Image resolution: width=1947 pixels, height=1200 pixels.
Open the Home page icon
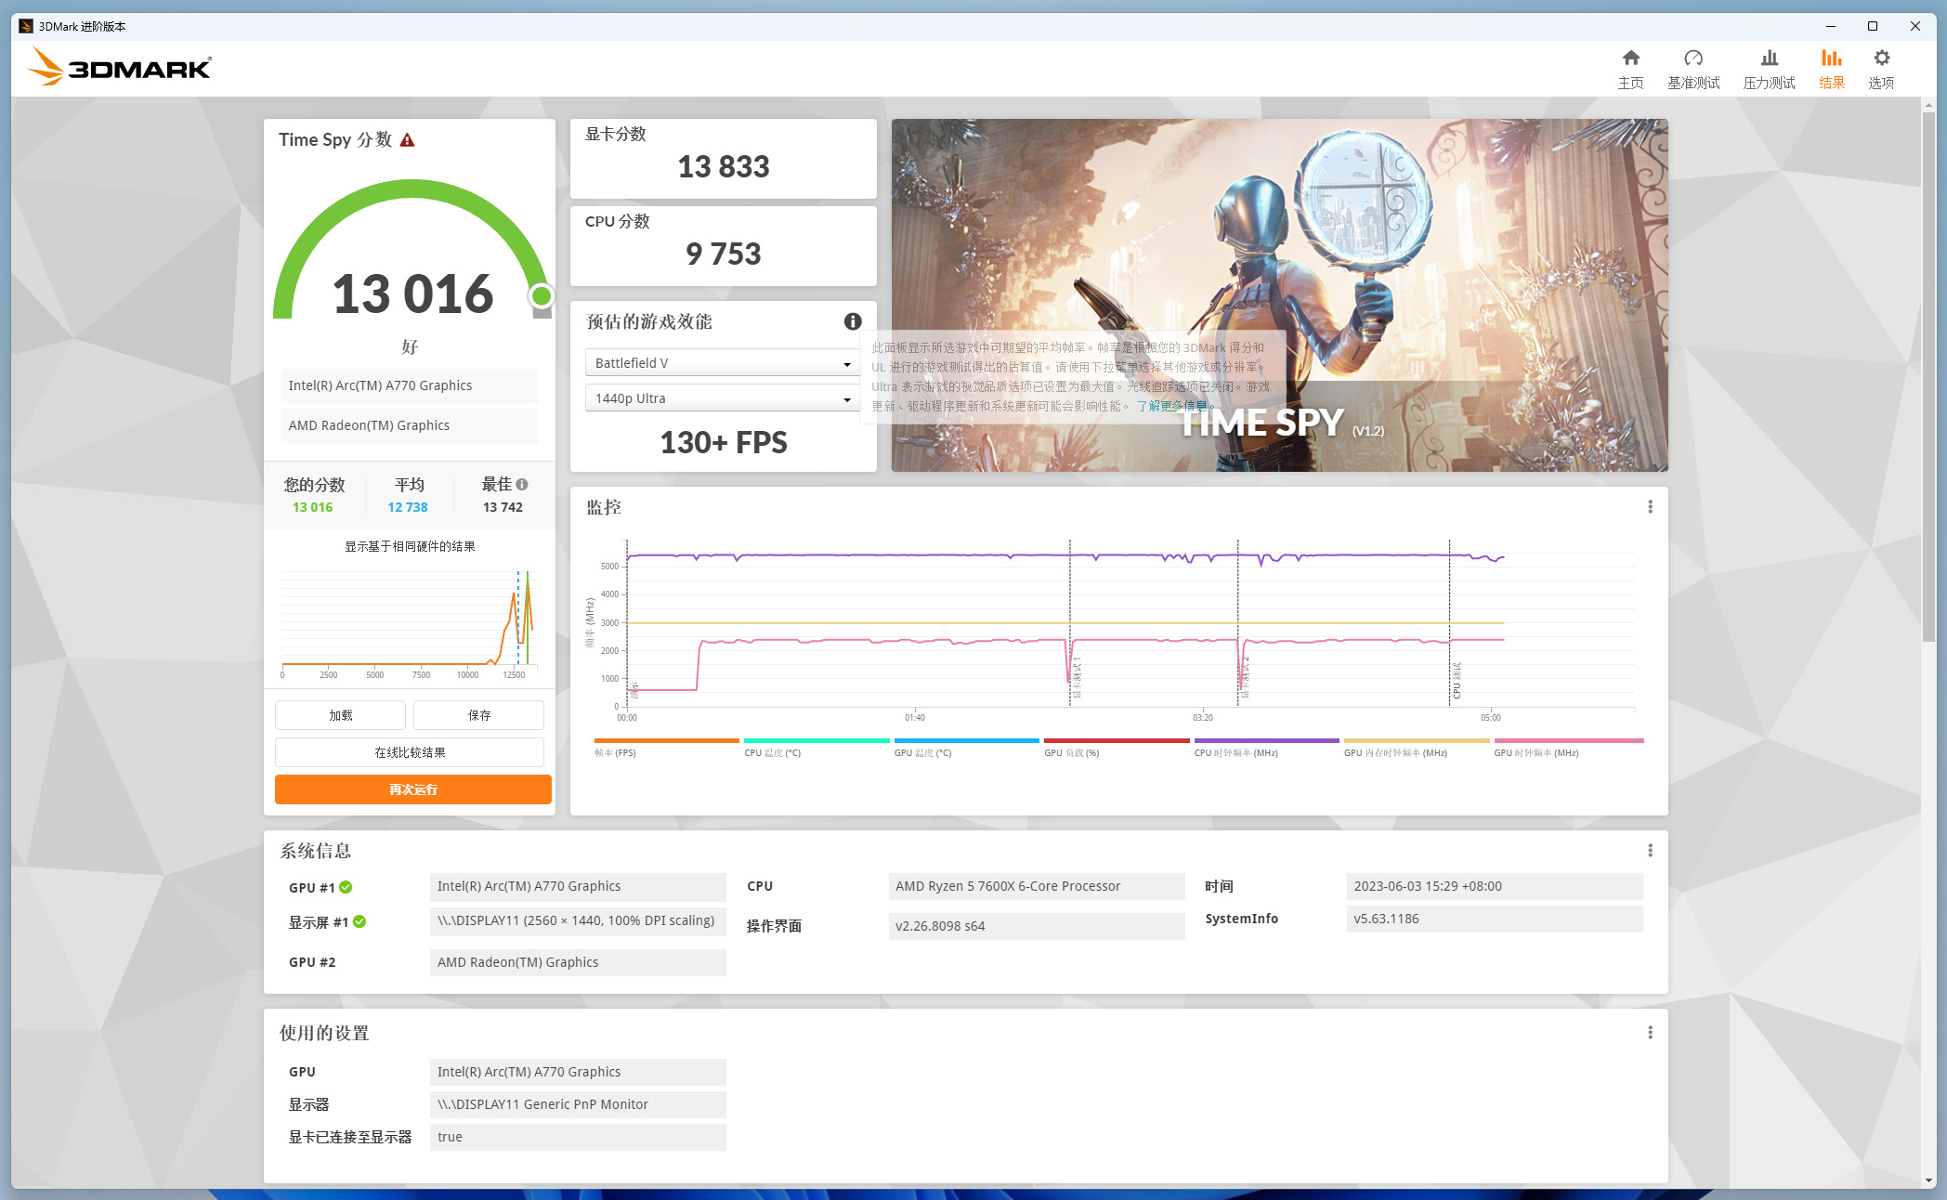[x=1630, y=59]
